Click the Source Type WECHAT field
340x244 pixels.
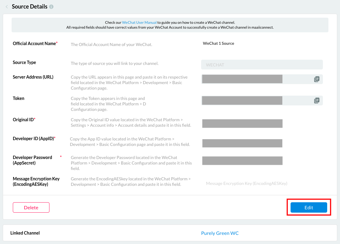coord(262,65)
